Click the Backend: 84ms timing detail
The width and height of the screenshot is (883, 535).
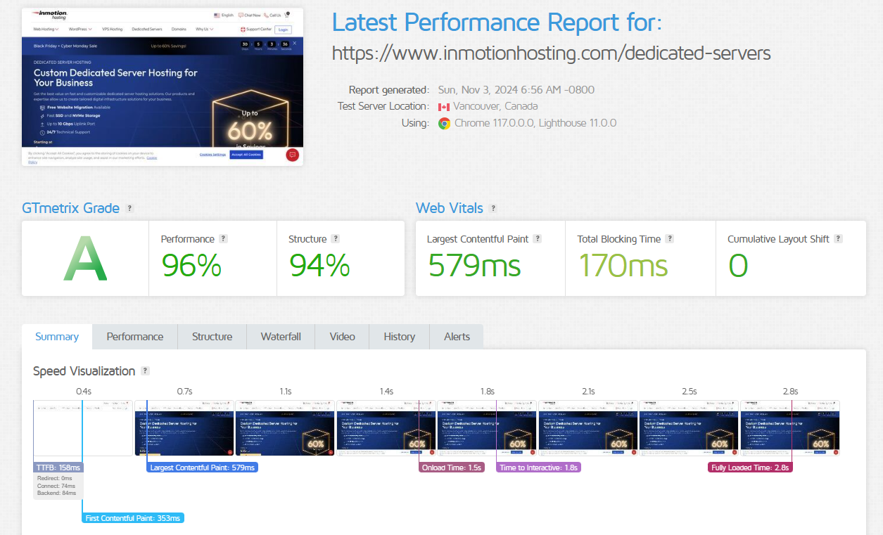point(56,493)
